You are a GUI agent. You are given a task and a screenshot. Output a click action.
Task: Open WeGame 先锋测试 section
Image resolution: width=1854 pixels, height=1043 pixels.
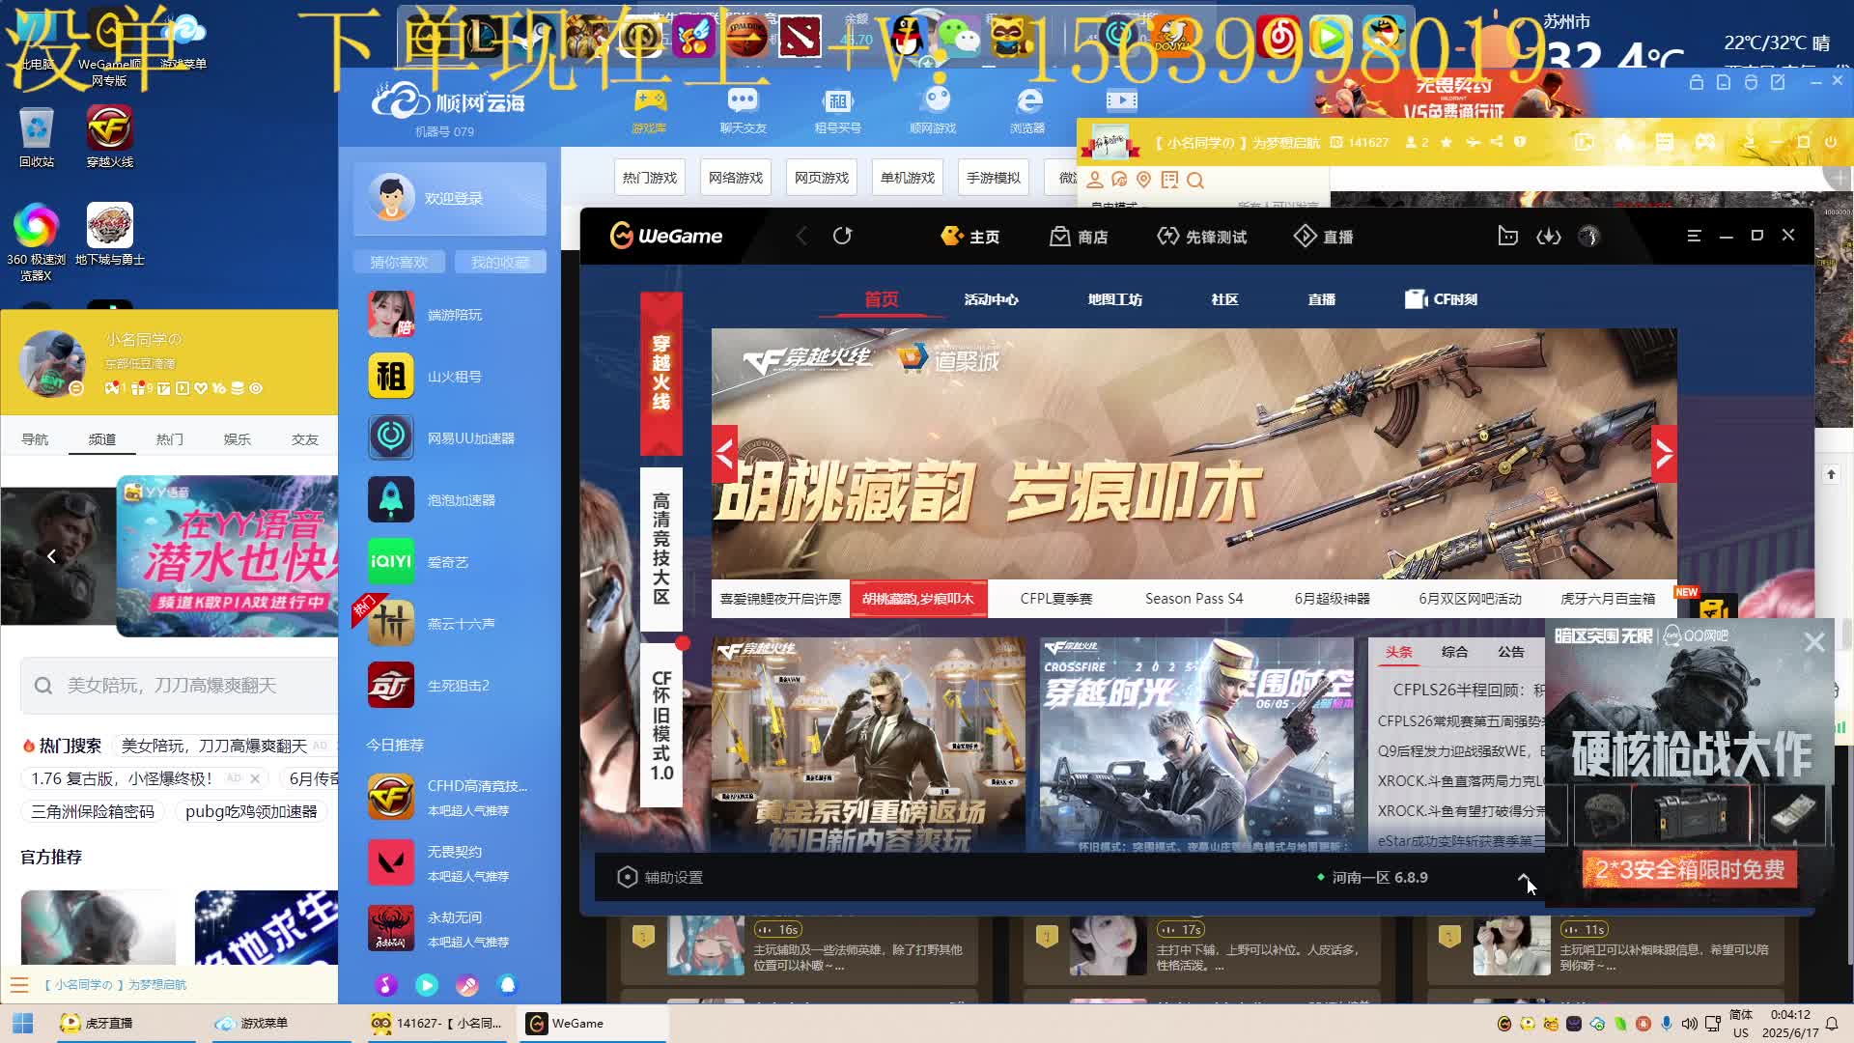1202,237
